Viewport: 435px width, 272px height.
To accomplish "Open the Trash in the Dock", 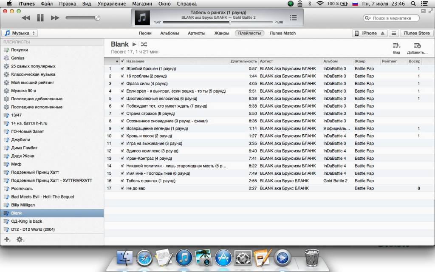I will click(312, 258).
